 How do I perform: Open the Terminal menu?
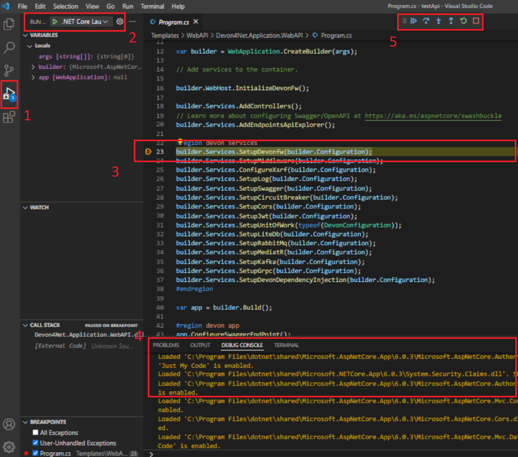(x=153, y=6)
